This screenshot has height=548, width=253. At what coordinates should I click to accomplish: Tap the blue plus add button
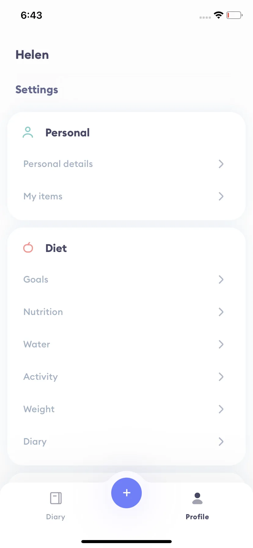coord(127,493)
